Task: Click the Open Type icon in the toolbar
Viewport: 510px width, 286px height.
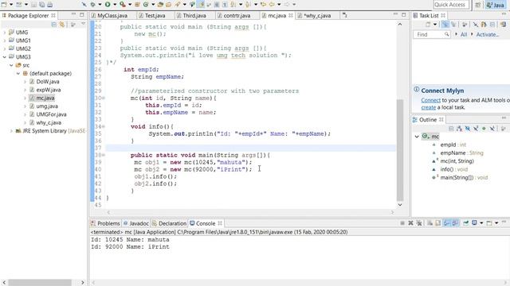Action: tap(160, 5)
